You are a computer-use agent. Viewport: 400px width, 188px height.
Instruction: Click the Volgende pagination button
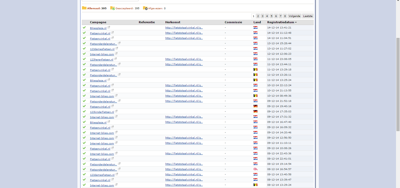(x=294, y=16)
